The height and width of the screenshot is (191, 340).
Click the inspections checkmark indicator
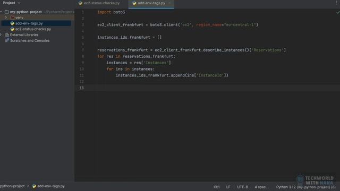pos(338,12)
